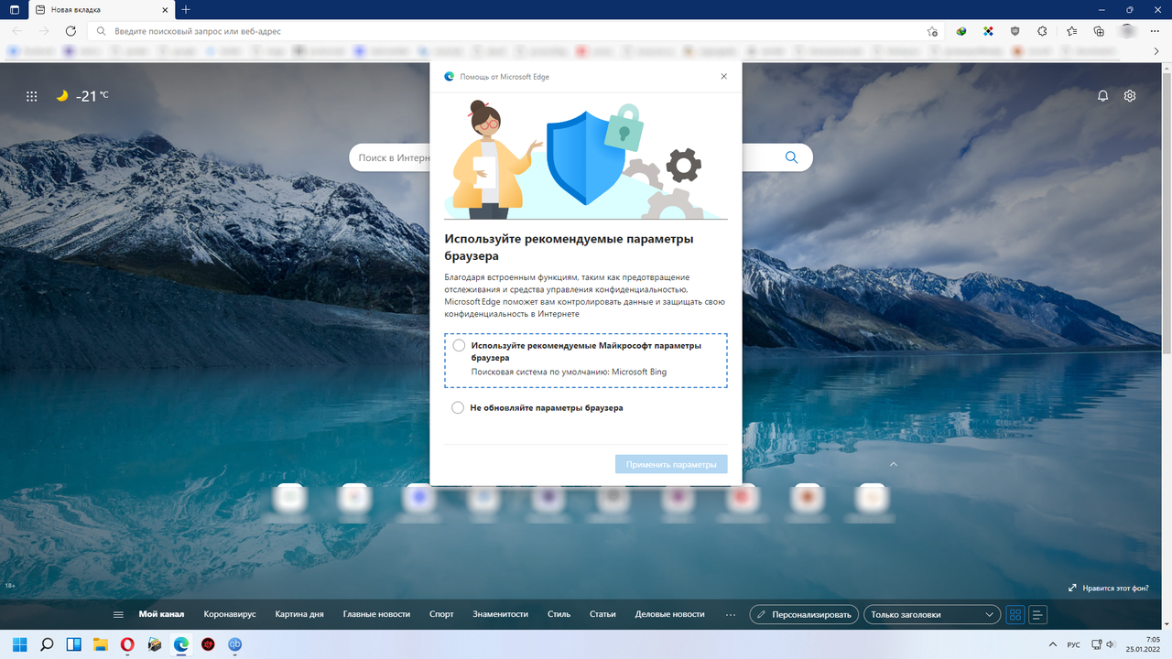Image resolution: width=1172 pixels, height=659 pixels.
Task: Click the "Применить параметры" button
Action: [671, 465]
